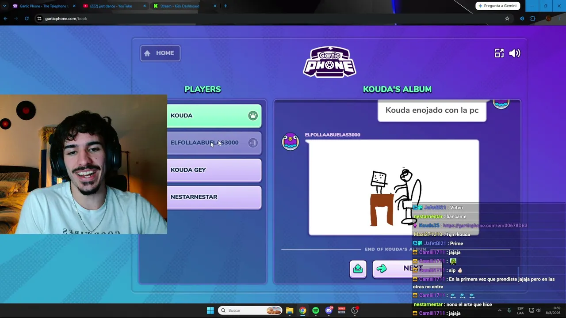566x318 pixels.
Task: Click the KOUDA'S ALBUM heading
Action: click(x=397, y=89)
